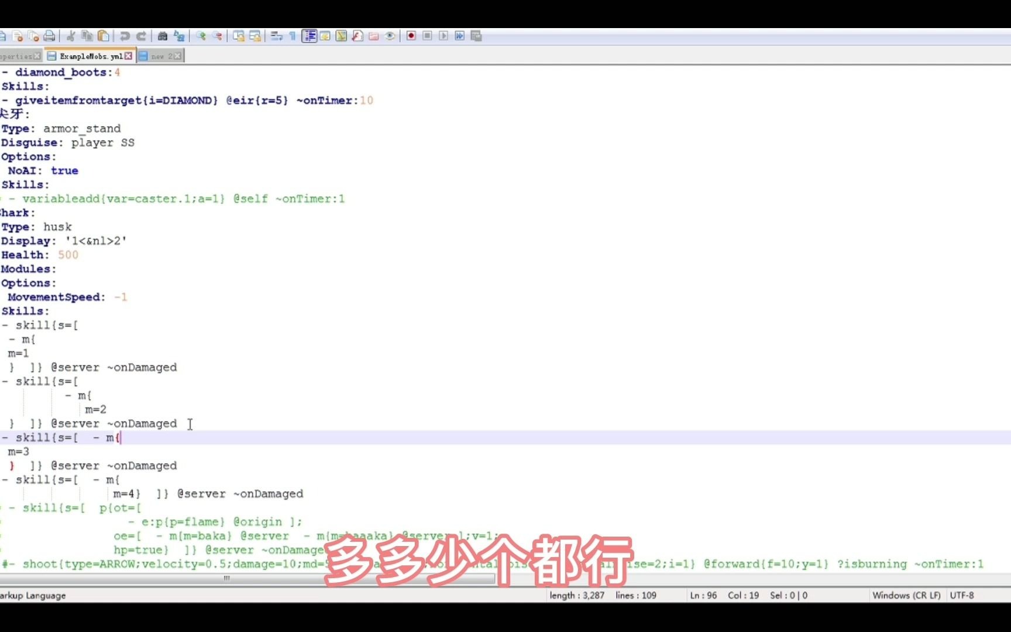This screenshot has height=632, width=1011.
Task: Open the Function List panel
Action: [357, 36]
